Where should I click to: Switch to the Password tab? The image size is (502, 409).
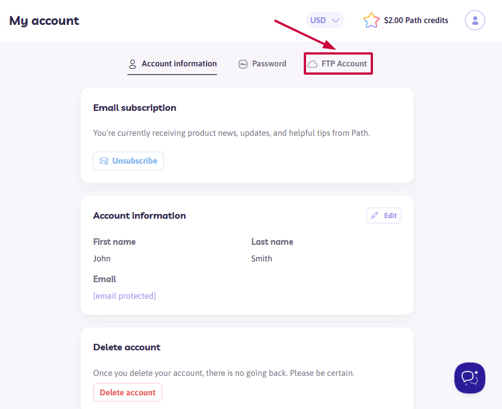click(262, 64)
